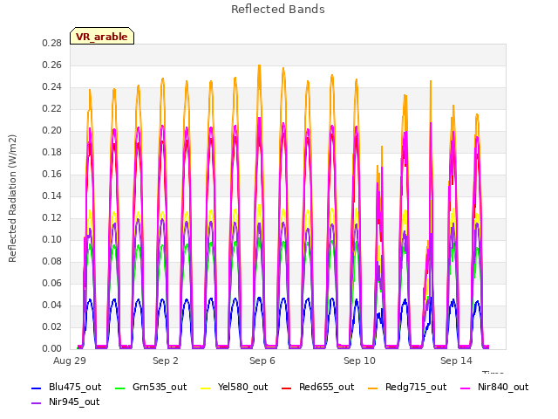558x419 pixels.
Task: Toggle the Nir840_out series label
Action: (x=503, y=387)
